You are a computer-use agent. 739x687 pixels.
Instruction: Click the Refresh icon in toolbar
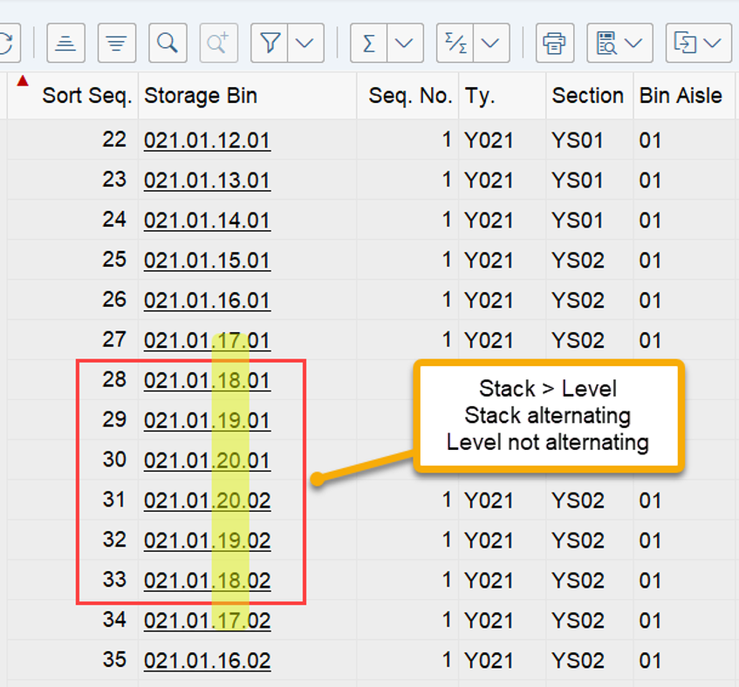click(8, 44)
